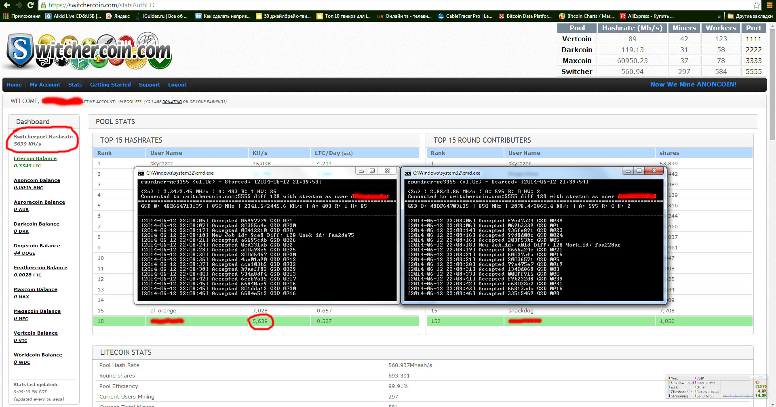Open Support menu item
Viewport: 776px width, 407px height.
click(x=149, y=84)
